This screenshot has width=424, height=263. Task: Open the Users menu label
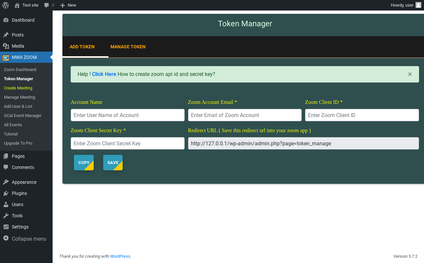point(17,204)
